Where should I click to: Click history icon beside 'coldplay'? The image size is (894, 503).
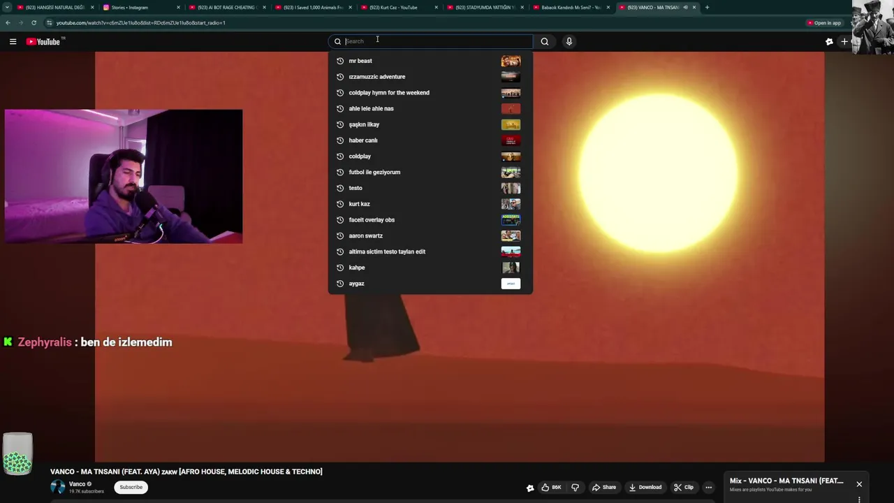[340, 156]
